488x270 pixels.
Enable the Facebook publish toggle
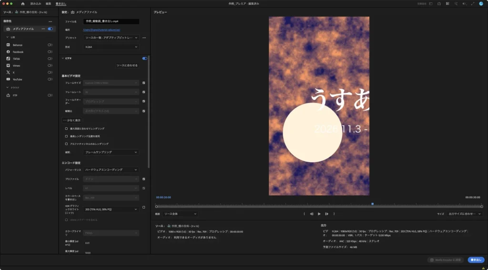point(50,52)
